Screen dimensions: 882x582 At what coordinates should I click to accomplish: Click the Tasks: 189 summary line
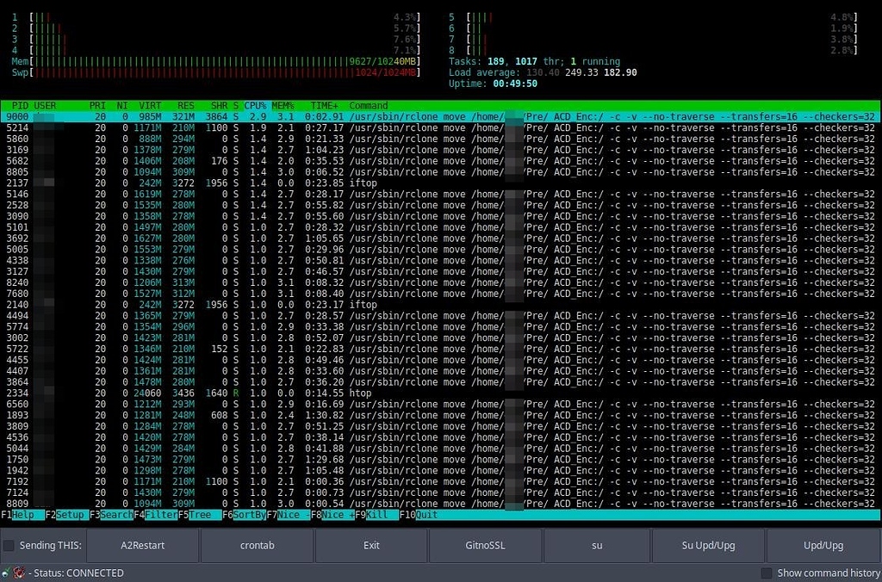pos(534,61)
